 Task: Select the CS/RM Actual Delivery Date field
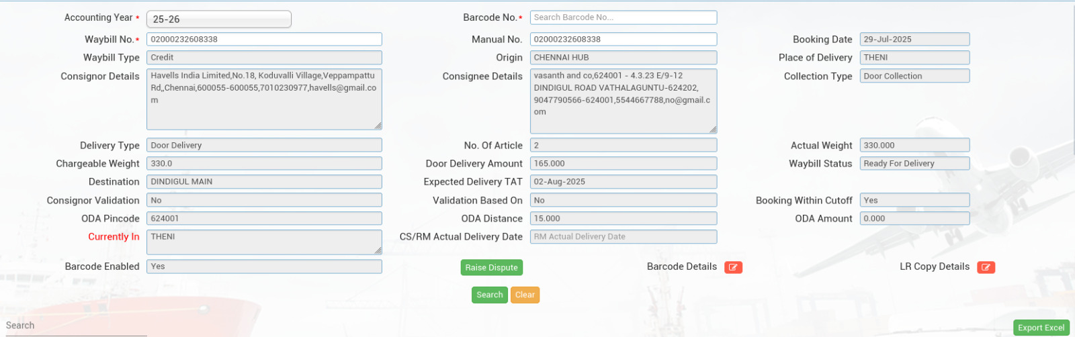[x=623, y=237]
